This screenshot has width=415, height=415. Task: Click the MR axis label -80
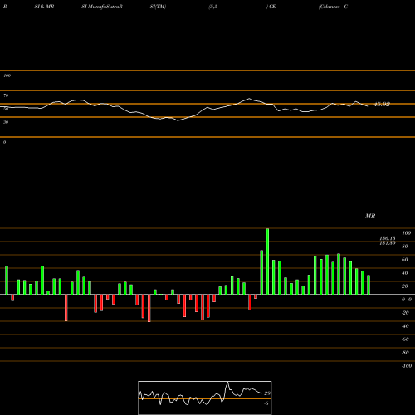click(x=405, y=353)
